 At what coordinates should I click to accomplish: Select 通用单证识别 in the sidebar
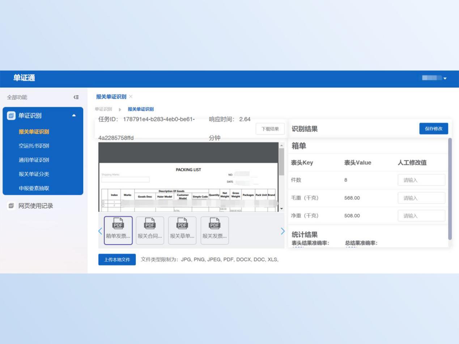pyautogui.click(x=34, y=160)
